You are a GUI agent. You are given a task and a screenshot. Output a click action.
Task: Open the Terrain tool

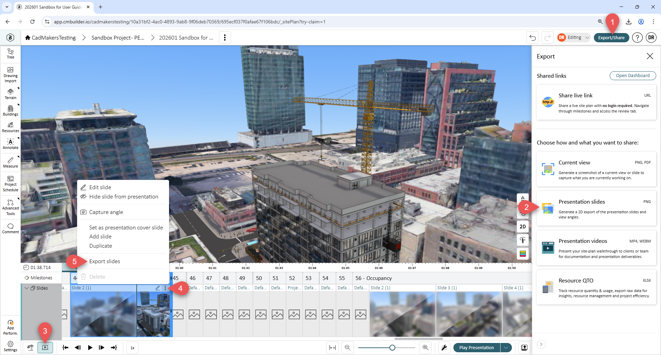coord(10,94)
